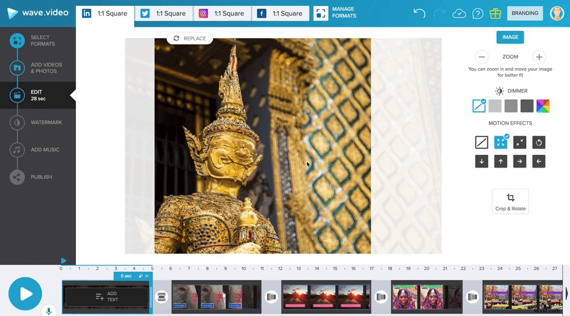This screenshot has height=316, width=570.
Task: Click the small play marker above timeline
Action: click(64, 260)
